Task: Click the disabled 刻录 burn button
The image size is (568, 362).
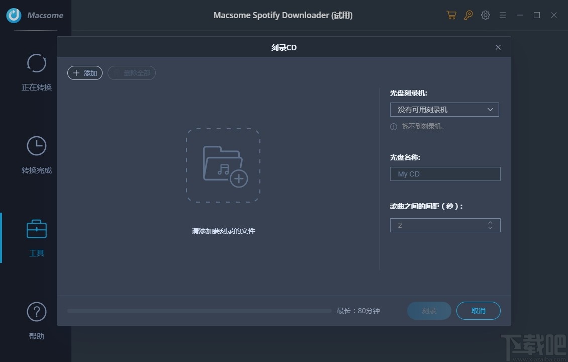Action: [429, 311]
